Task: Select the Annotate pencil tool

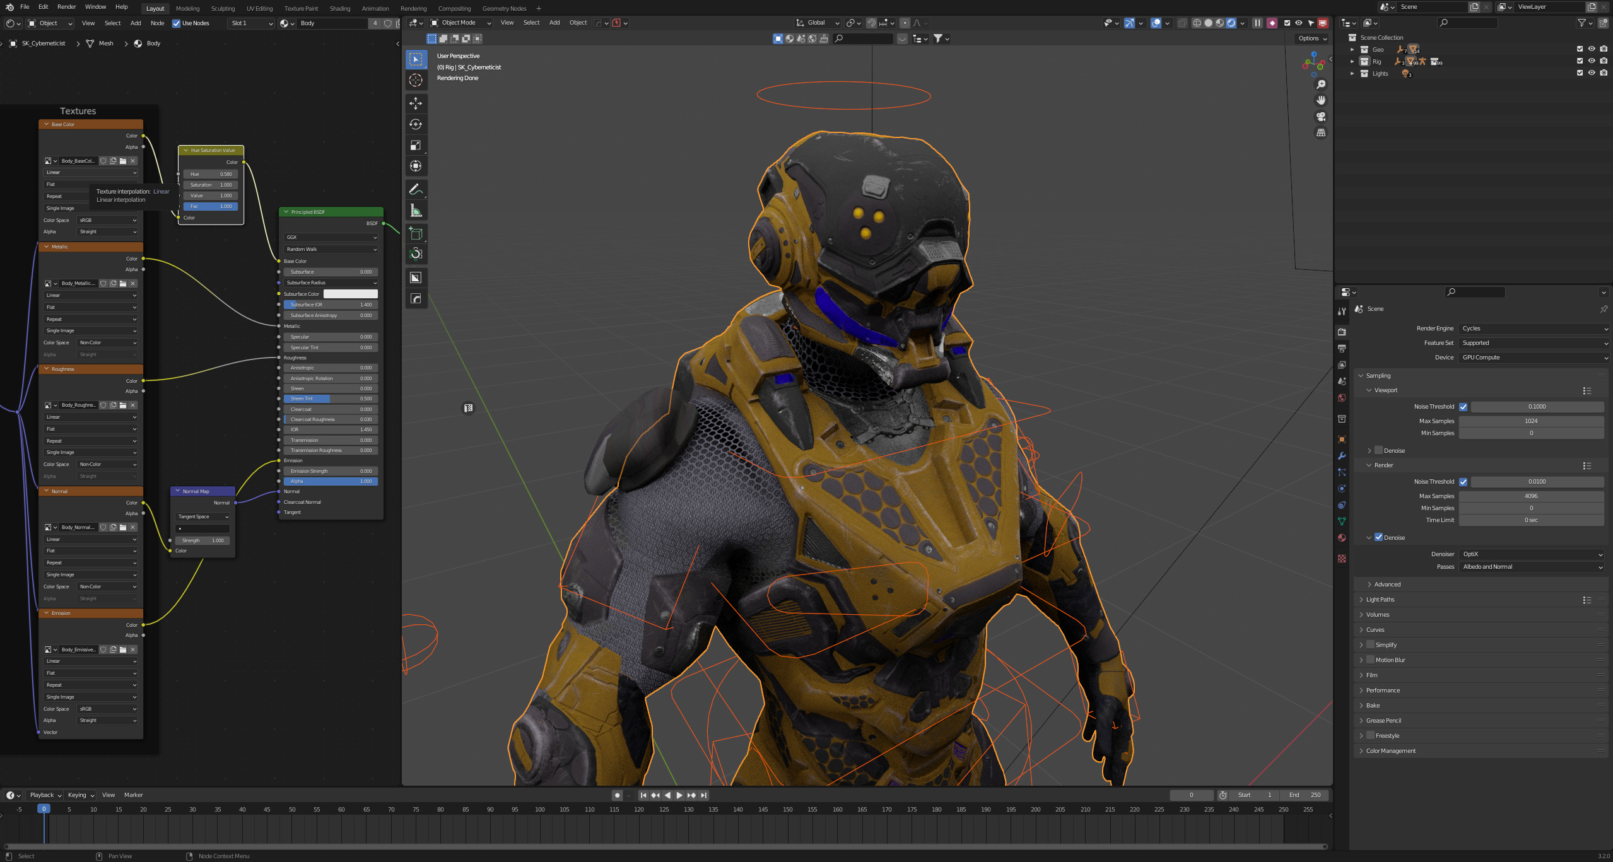Action: [416, 190]
